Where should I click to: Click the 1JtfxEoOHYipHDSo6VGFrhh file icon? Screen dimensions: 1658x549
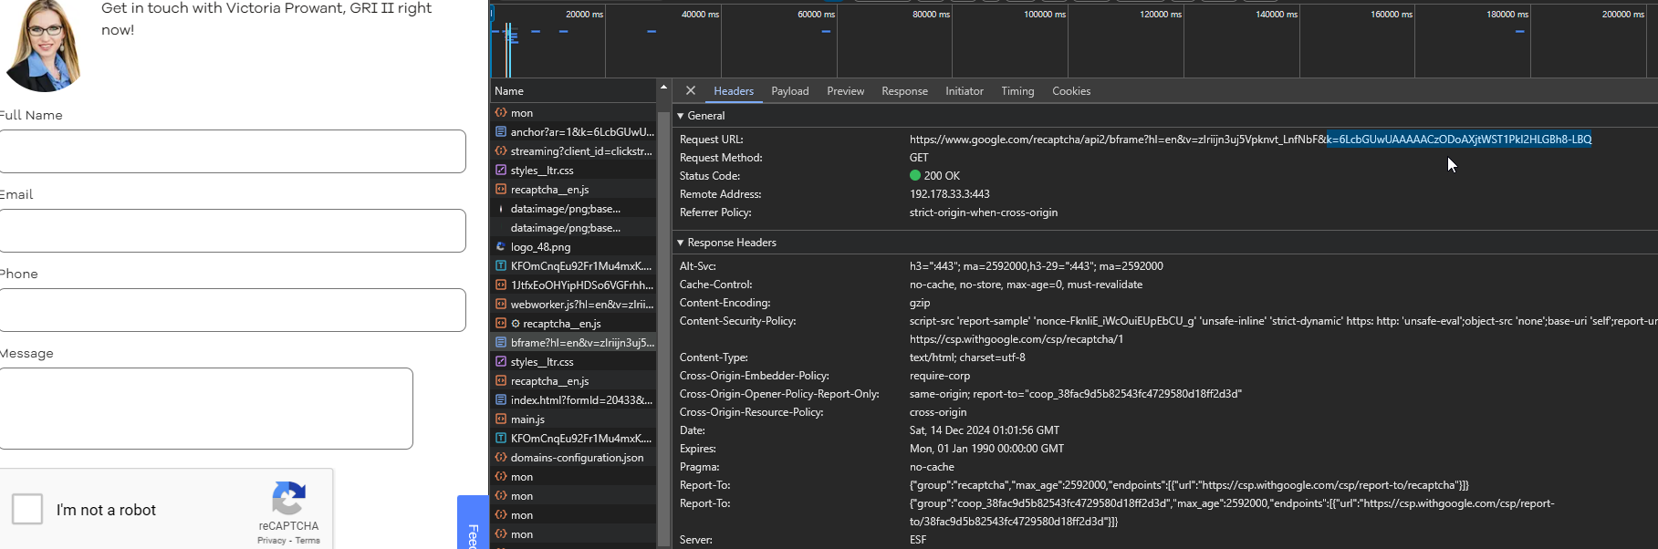tap(501, 285)
